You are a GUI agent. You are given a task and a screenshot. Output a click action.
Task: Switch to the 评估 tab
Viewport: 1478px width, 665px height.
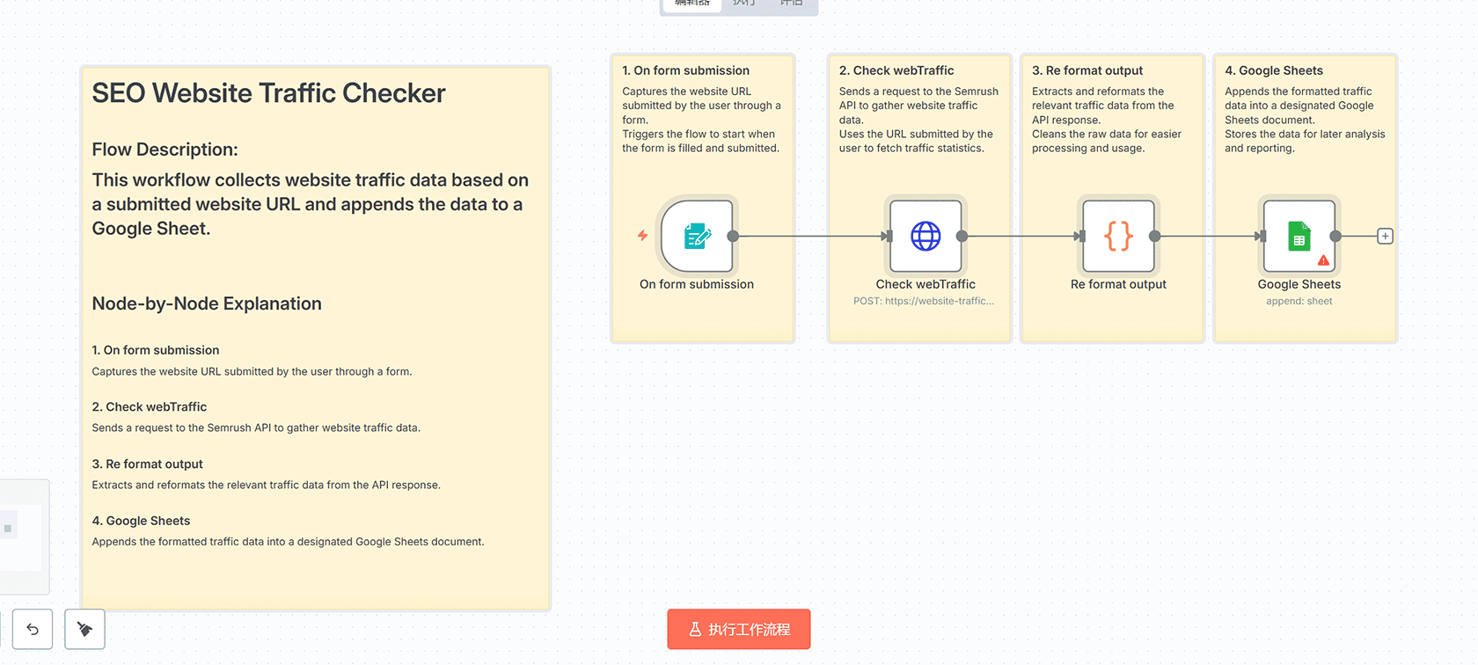(x=791, y=4)
